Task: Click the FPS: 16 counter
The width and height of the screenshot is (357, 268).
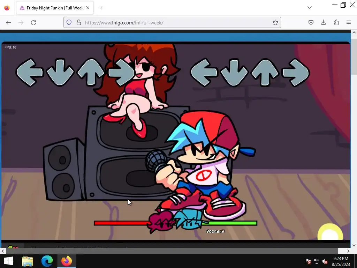Action: pos(10,47)
